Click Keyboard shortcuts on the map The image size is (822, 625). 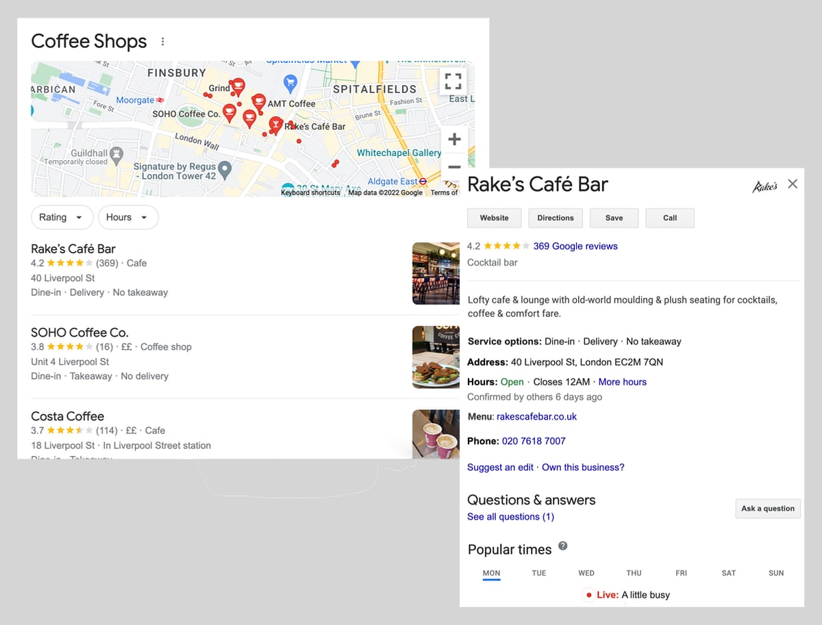pyautogui.click(x=310, y=193)
